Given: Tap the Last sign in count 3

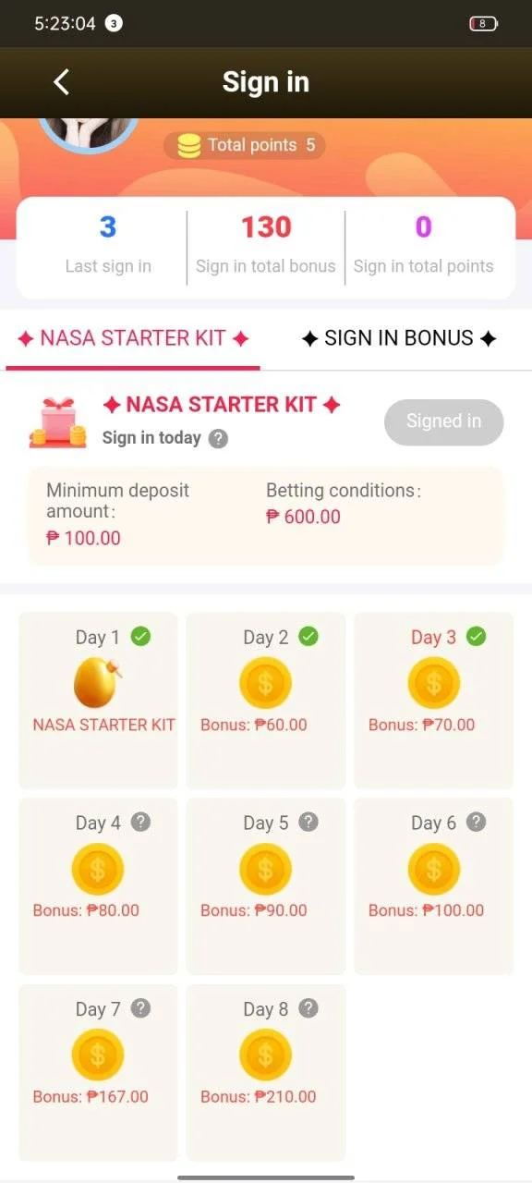Looking at the screenshot, I should click(x=108, y=227).
